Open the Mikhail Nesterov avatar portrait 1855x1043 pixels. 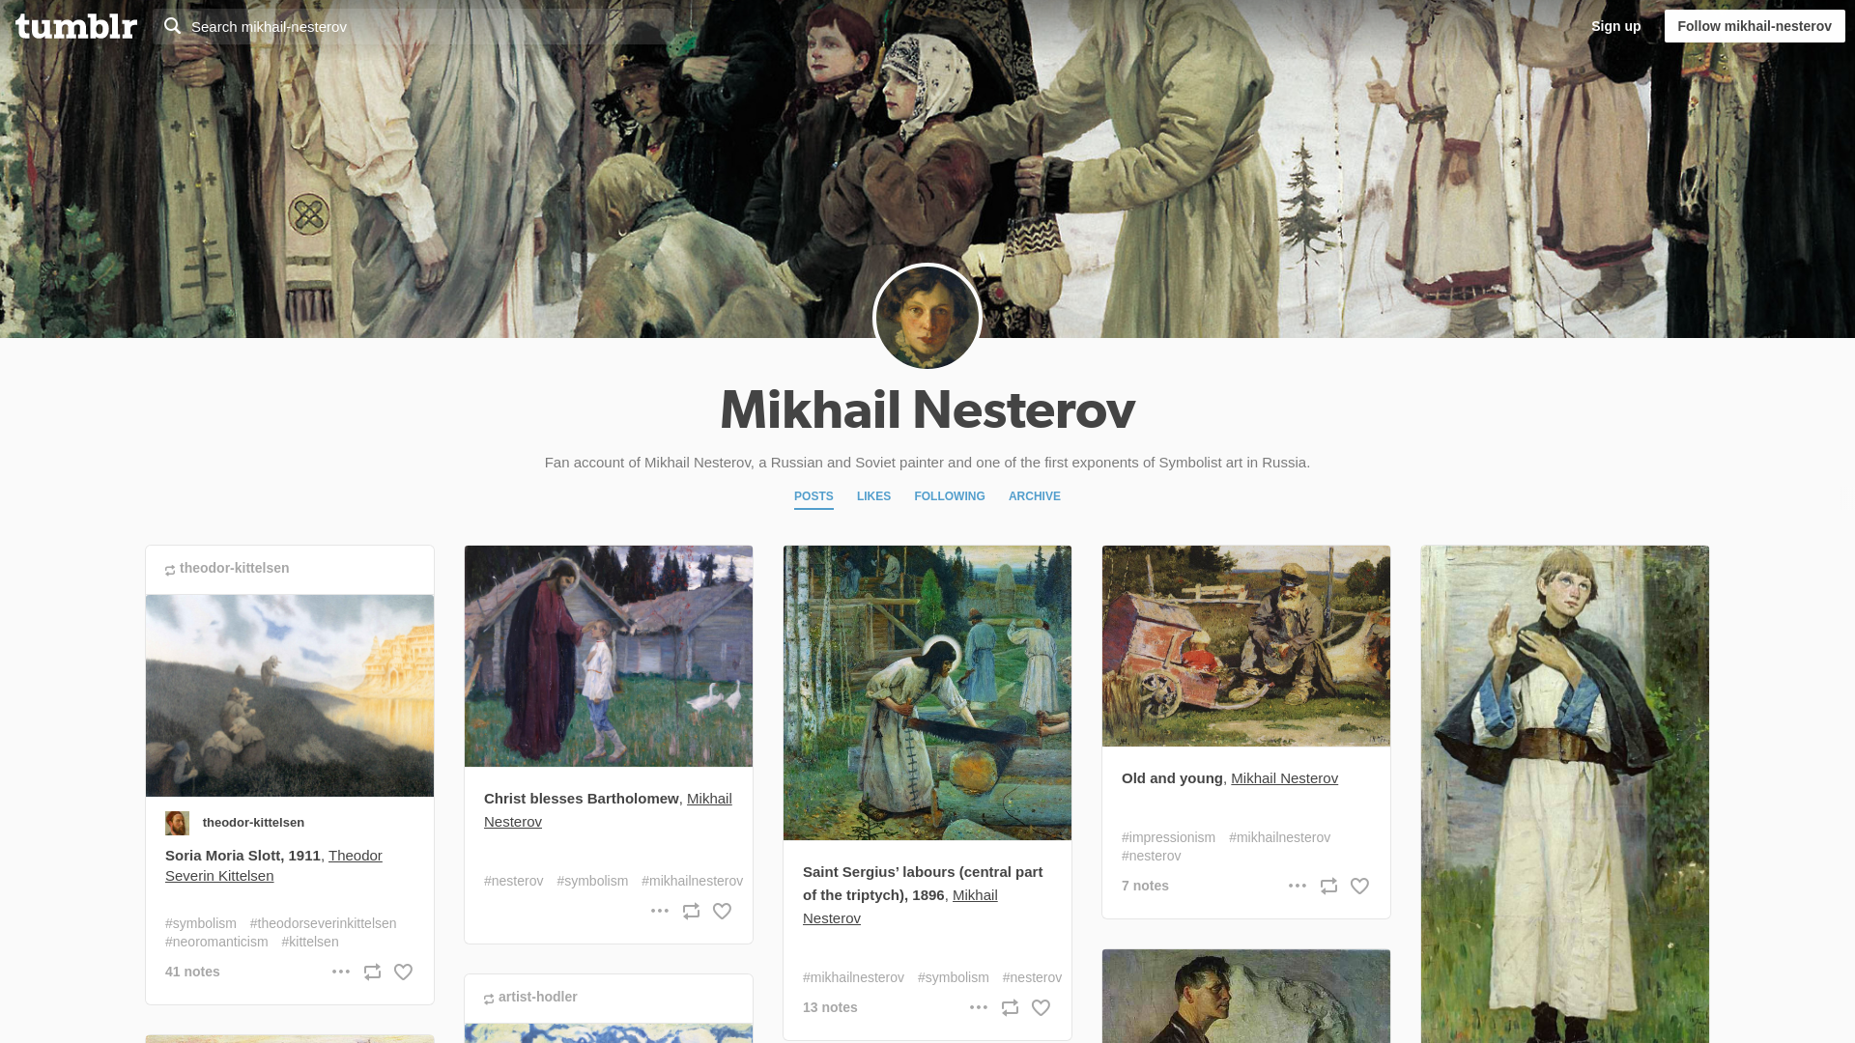pos(927,318)
